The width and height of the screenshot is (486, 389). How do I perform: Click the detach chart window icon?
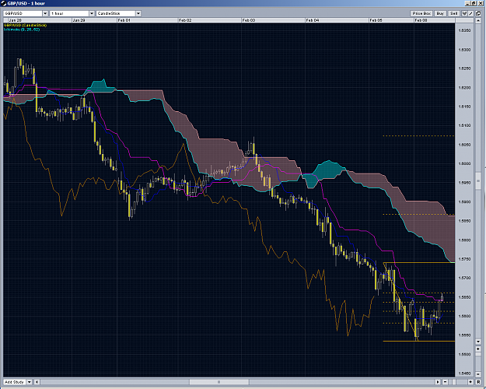478,13
